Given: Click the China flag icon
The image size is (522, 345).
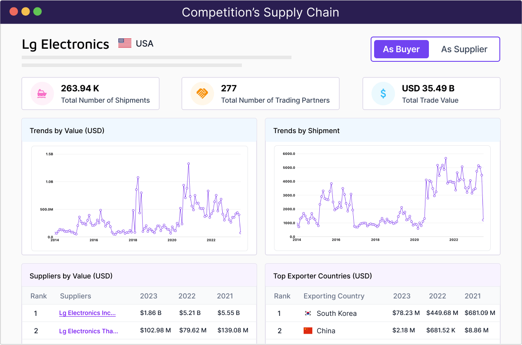Looking at the screenshot, I should point(308,331).
